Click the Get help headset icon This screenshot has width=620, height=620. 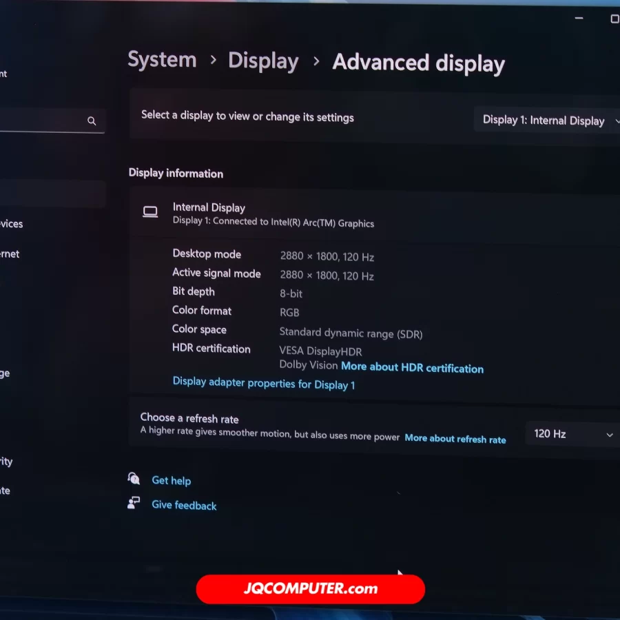[134, 479]
